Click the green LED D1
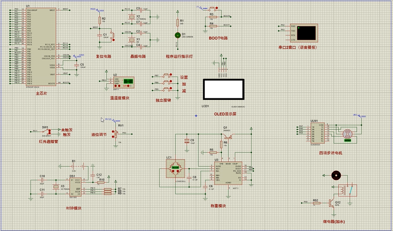The image size is (393, 231). tap(178, 35)
